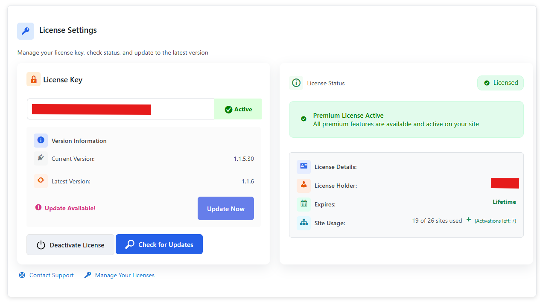Click the green plus next to sites used

pos(468,220)
